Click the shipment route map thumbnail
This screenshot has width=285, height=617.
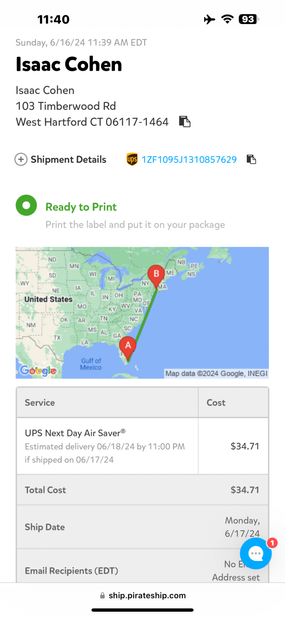[x=142, y=313]
